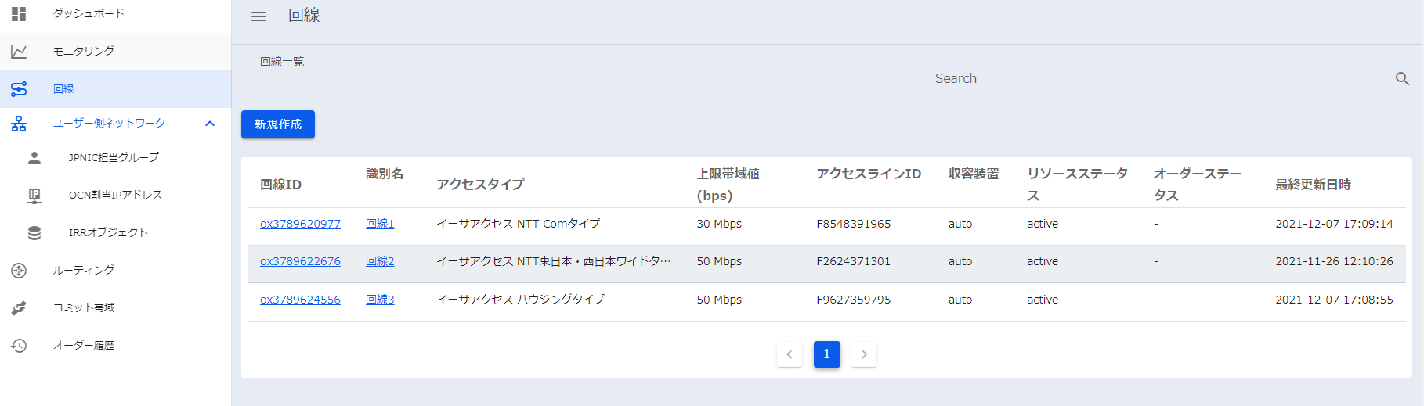Click the Dashboard grid icon
Image resolution: width=1424 pixels, height=406 pixels.
pos(19,13)
